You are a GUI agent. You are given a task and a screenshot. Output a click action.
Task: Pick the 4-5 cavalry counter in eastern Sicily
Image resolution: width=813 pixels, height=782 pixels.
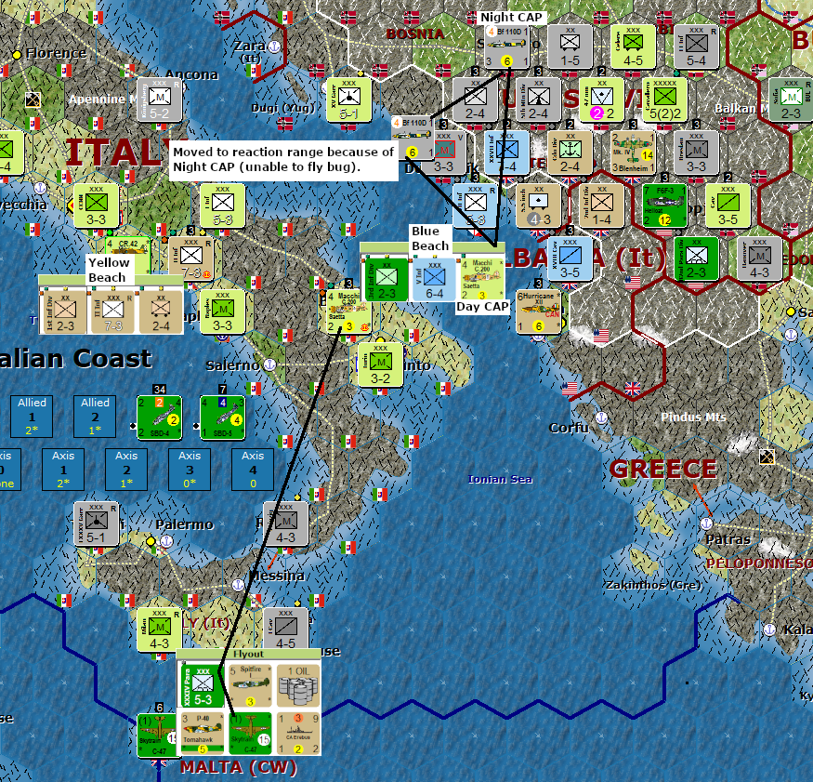285,629
